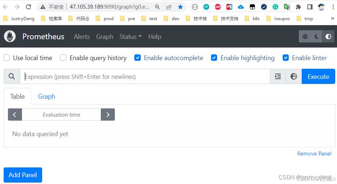Image resolution: width=337 pixels, height=184 pixels.
Task: Disable the Enable linter checkbox
Action: pyautogui.click(x=286, y=58)
